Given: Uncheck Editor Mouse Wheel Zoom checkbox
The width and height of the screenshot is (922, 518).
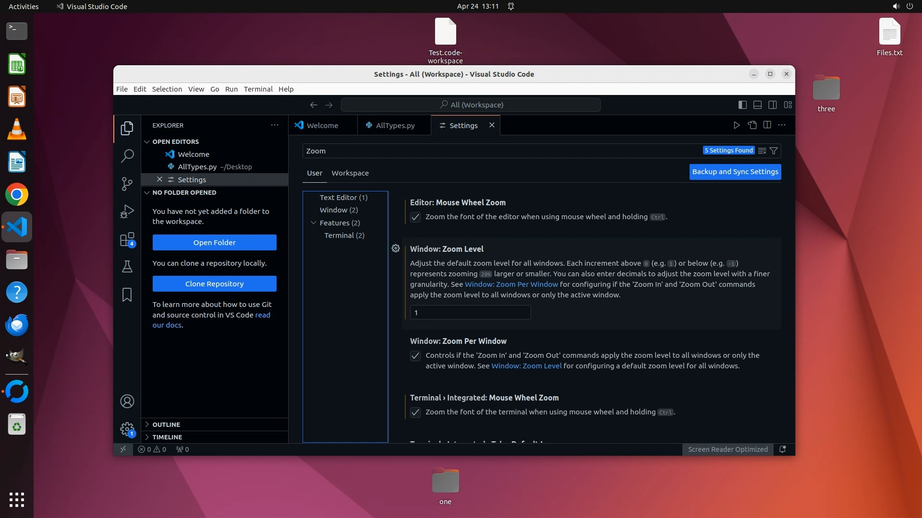Looking at the screenshot, I should pyautogui.click(x=415, y=217).
